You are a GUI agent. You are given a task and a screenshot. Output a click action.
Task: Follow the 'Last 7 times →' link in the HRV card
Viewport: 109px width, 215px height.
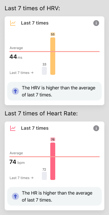[x=22, y=73]
